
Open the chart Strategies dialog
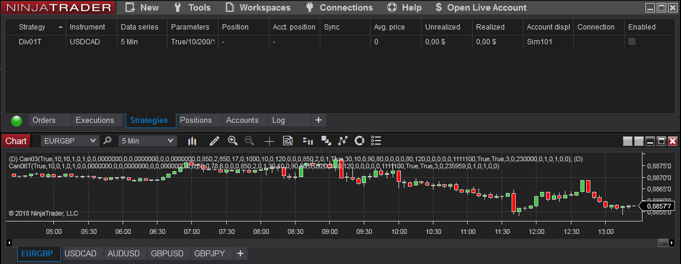click(359, 141)
